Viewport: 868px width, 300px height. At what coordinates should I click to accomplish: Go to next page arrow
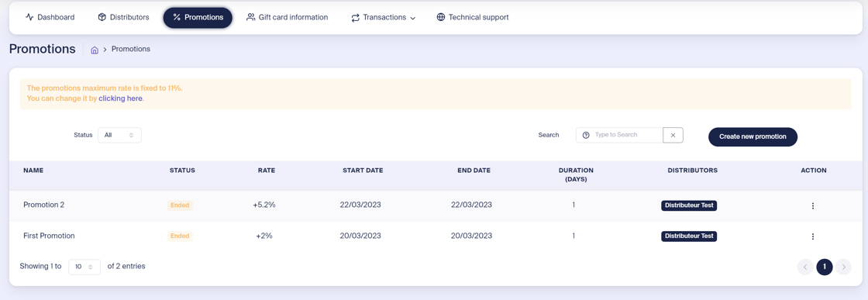point(843,267)
